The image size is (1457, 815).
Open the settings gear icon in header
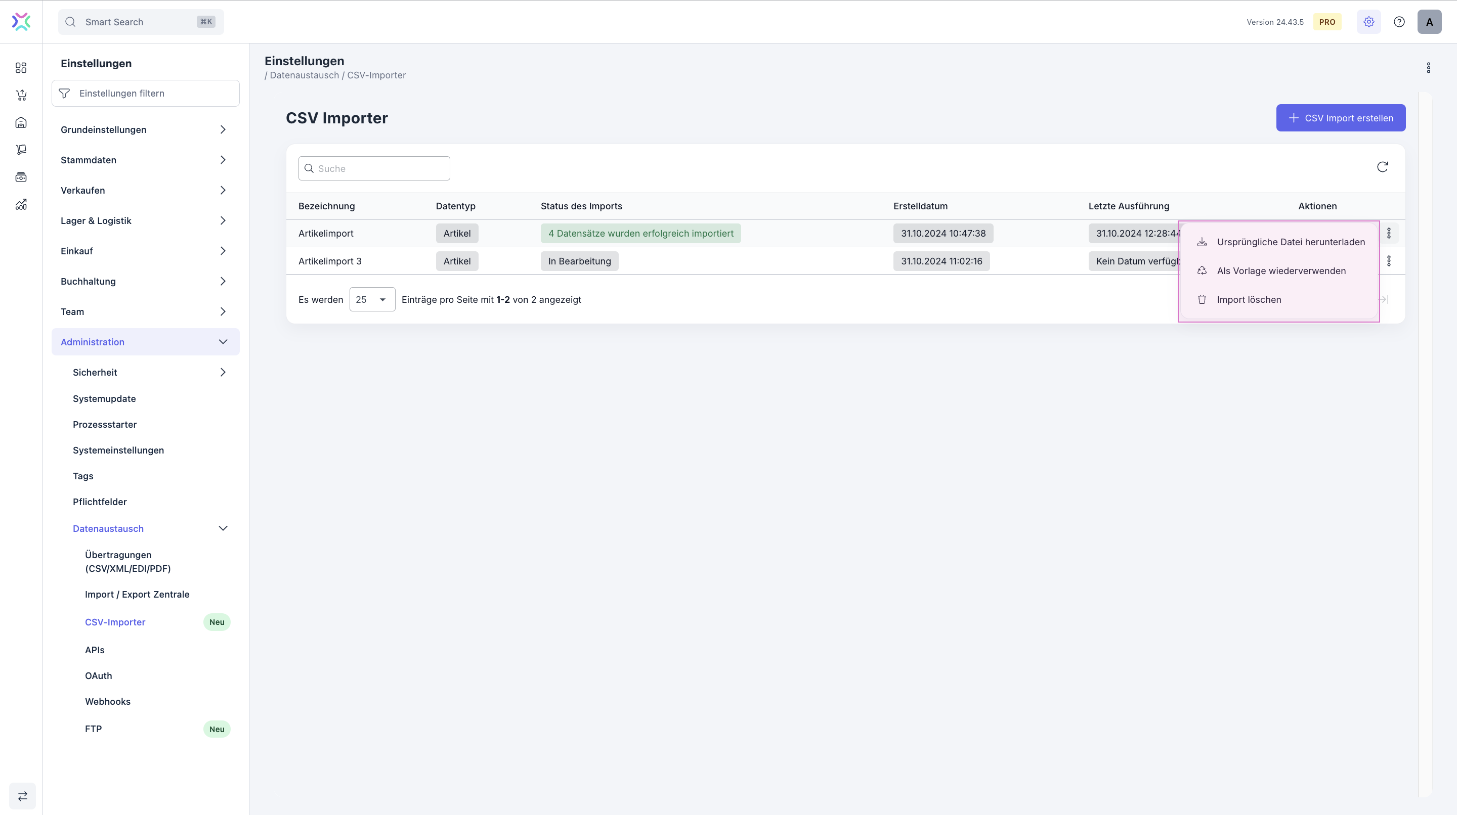(1369, 22)
